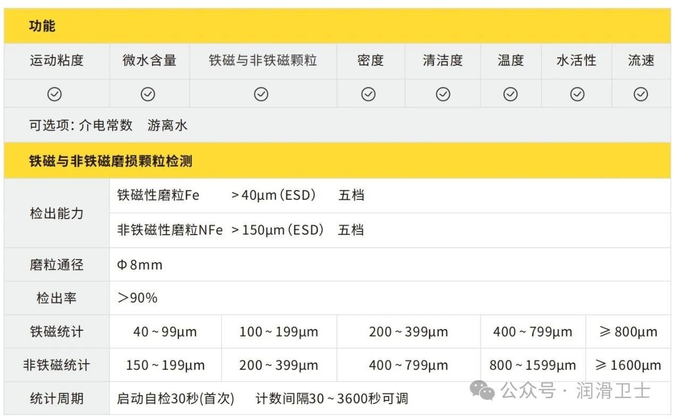Select the ≥1600μm cell
This screenshot has height=418, width=673.
coord(628,365)
